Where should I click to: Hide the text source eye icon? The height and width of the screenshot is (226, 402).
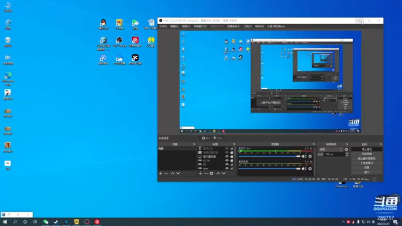pos(227,148)
